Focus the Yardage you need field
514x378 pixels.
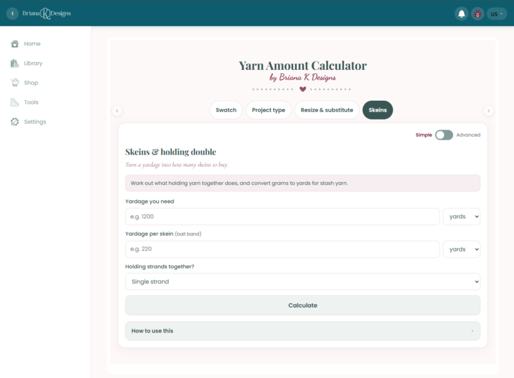(x=282, y=216)
